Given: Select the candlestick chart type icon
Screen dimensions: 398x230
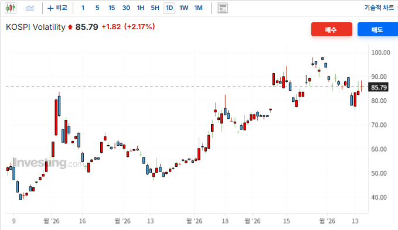Looking at the screenshot, I should 11,8.
